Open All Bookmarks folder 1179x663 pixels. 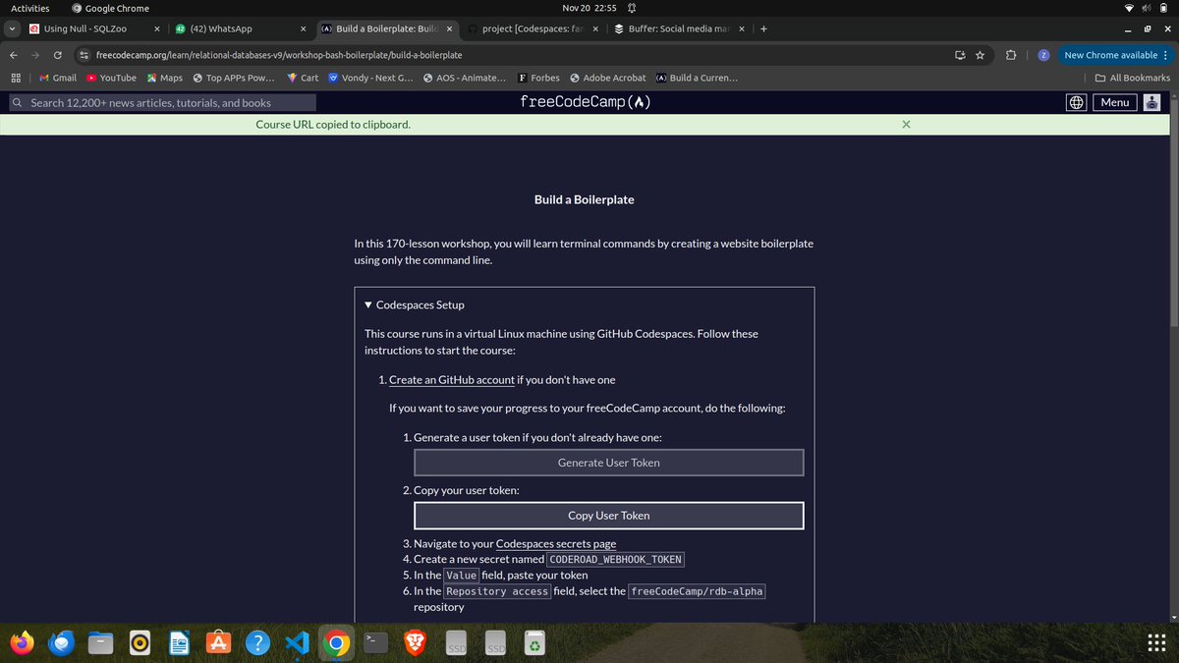[x=1133, y=78]
